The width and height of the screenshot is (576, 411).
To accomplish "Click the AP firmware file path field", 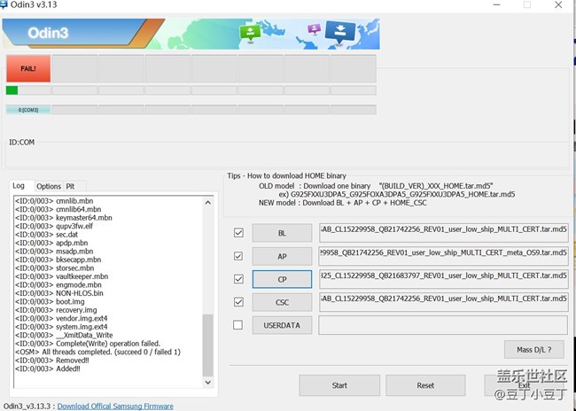I will pos(443,256).
